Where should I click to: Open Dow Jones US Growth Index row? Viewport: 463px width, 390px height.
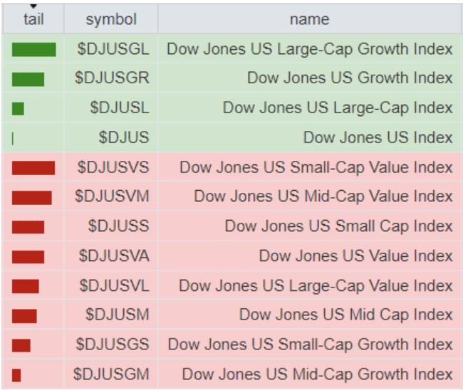click(x=350, y=78)
